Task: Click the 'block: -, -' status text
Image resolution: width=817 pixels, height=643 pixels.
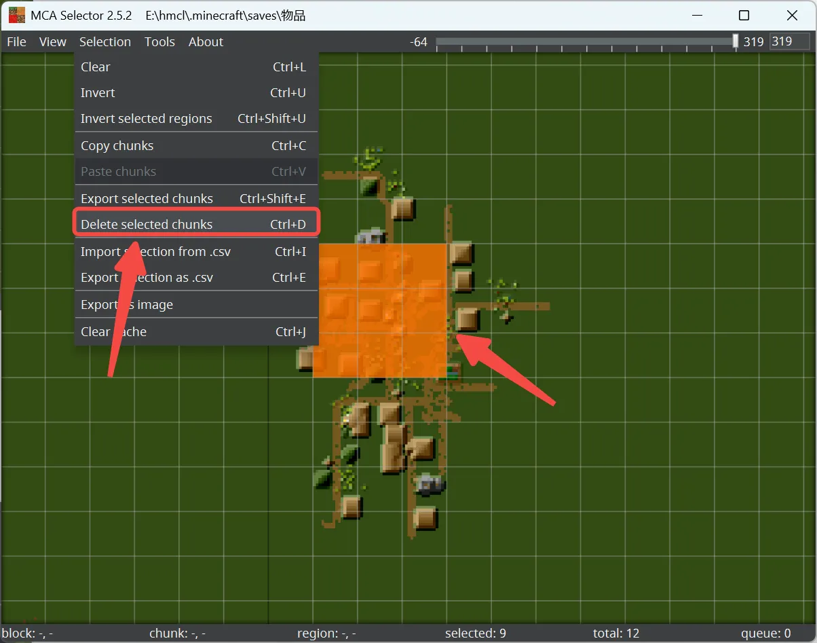Action: point(28,633)
